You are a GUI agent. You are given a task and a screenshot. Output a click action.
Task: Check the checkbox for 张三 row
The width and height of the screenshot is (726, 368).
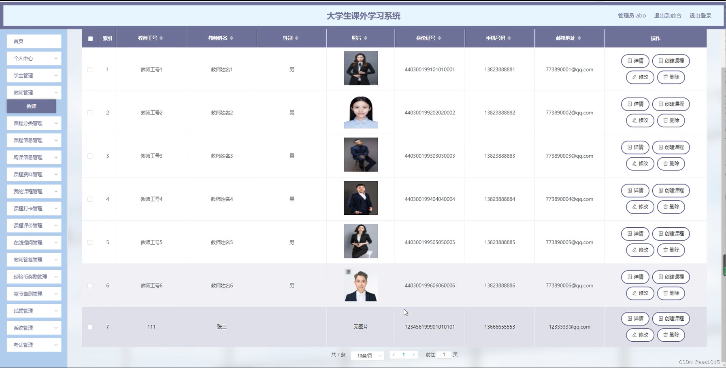(x=90, y=327)
